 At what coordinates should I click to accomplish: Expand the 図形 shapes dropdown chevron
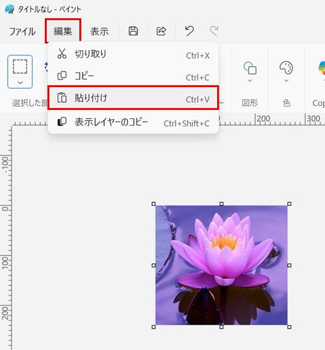click(250, 81)
